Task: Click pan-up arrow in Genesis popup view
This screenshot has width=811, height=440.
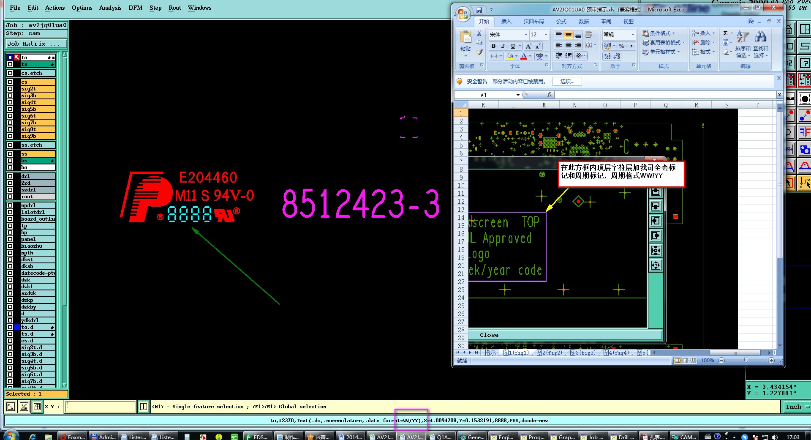Action: 656,191
